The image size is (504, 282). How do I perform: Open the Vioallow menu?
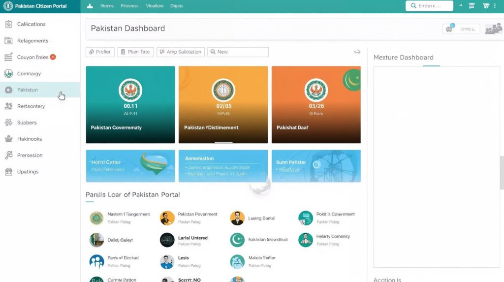coord(155,6)
